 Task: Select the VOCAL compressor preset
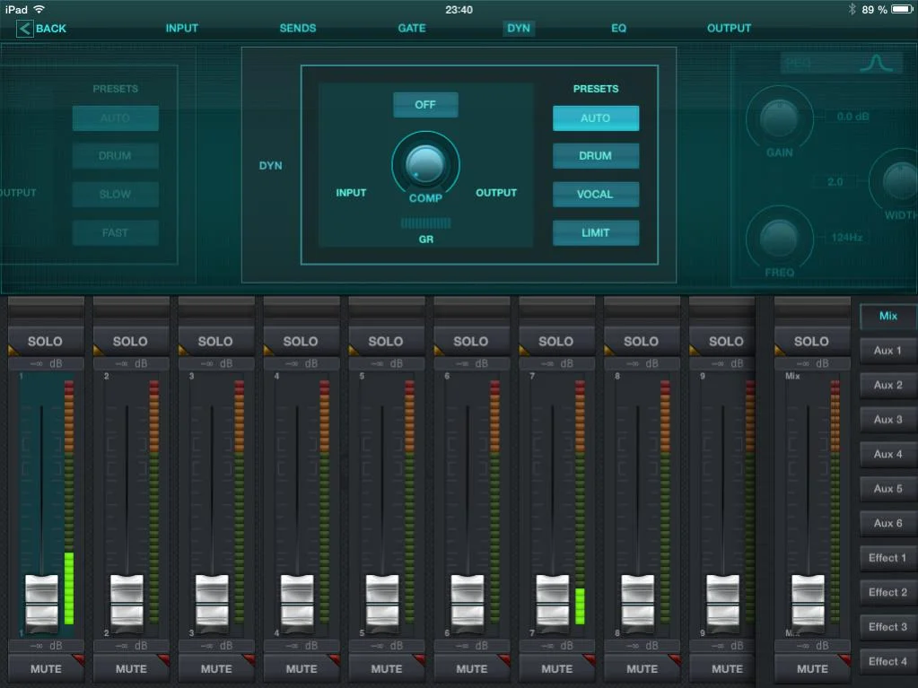tap(595, 194)
